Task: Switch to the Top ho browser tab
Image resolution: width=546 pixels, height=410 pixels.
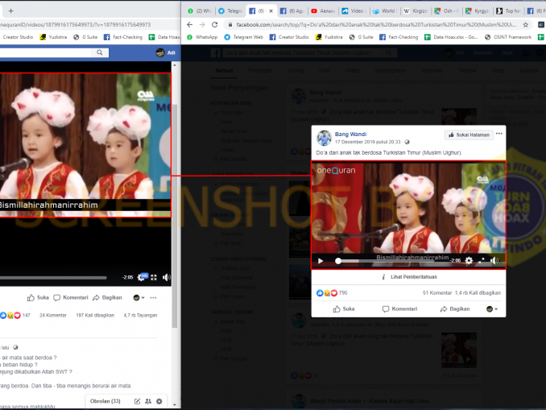Action: [x=508, y=10]
